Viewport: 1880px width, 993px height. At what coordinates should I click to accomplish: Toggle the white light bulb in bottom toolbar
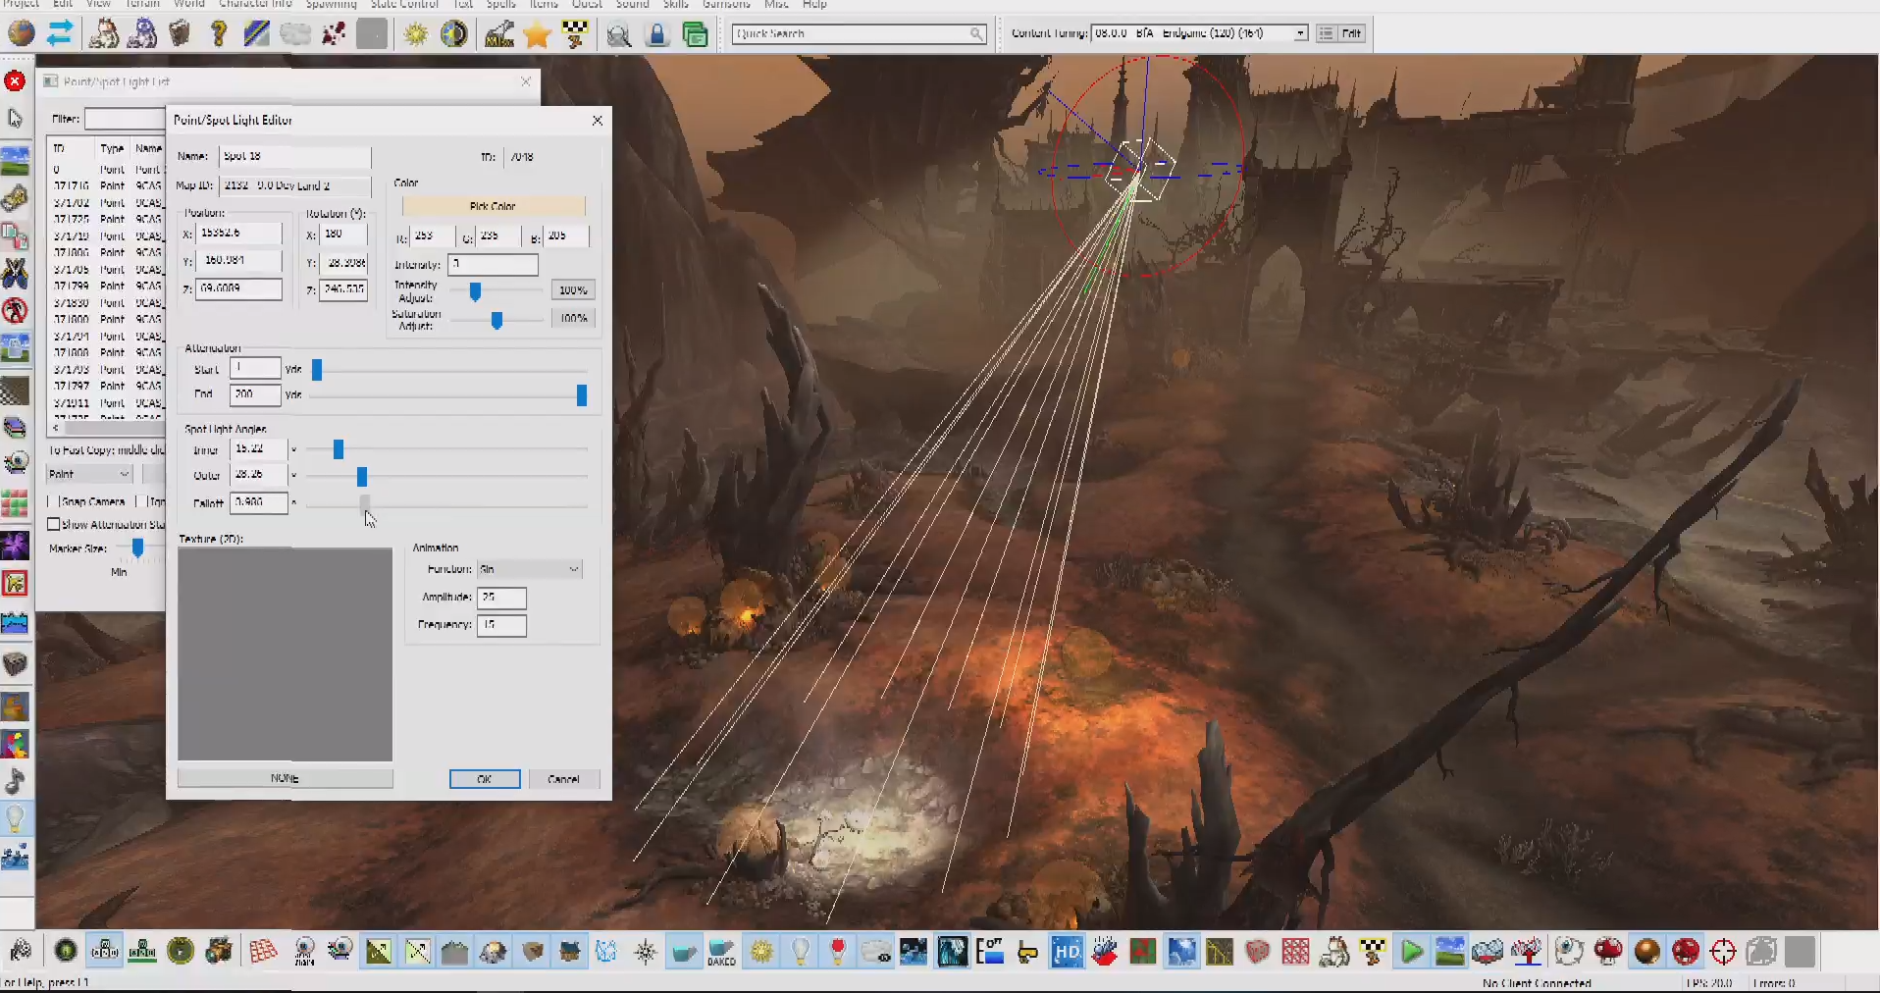pyautogui.click(x=800, y=951)
